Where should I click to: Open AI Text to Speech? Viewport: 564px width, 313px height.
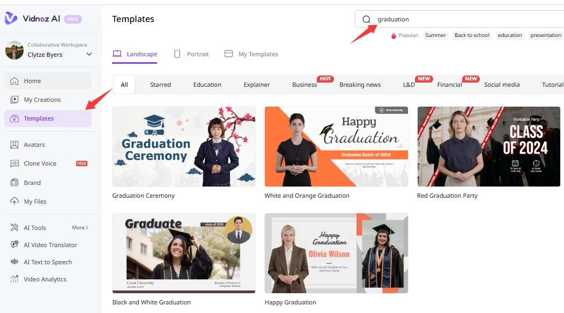pyautogui.click(x=48, y=262)
